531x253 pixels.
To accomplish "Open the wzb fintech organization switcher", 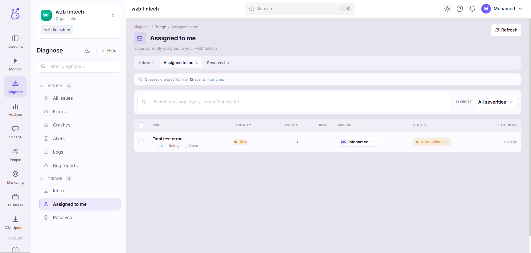I will pyautogui.click(x=79, y=15).
